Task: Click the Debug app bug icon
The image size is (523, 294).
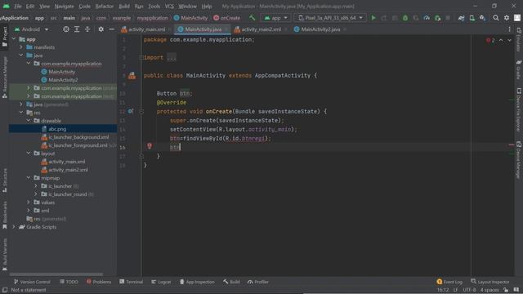Action: (x=405, y=18)
